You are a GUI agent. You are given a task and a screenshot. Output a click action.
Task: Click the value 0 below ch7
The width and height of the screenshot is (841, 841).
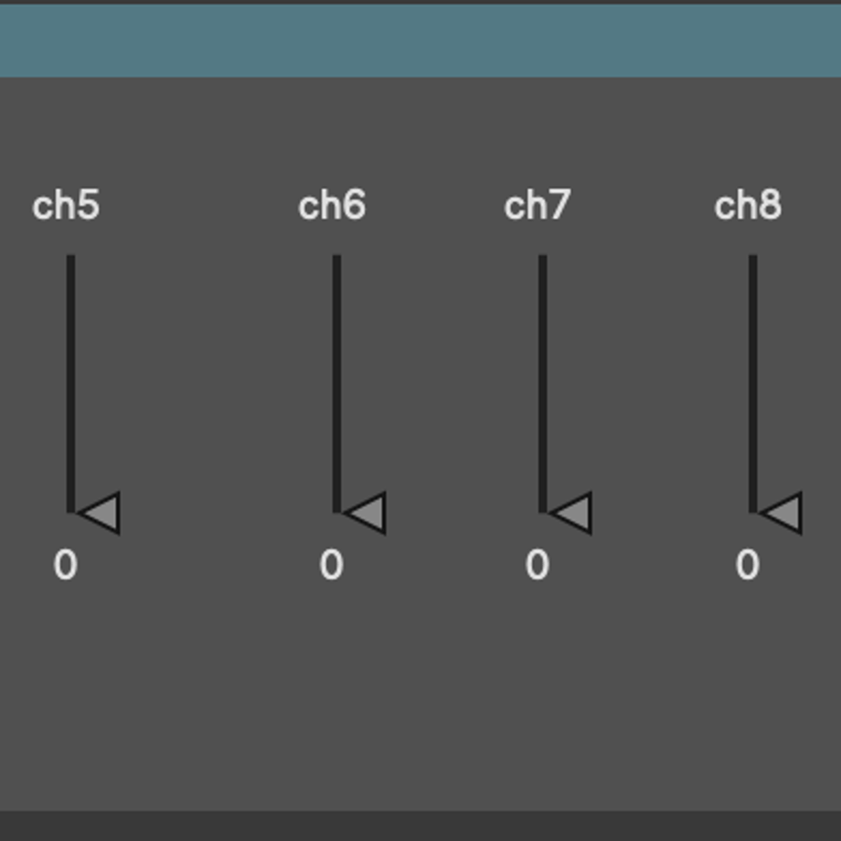[538, 565]
